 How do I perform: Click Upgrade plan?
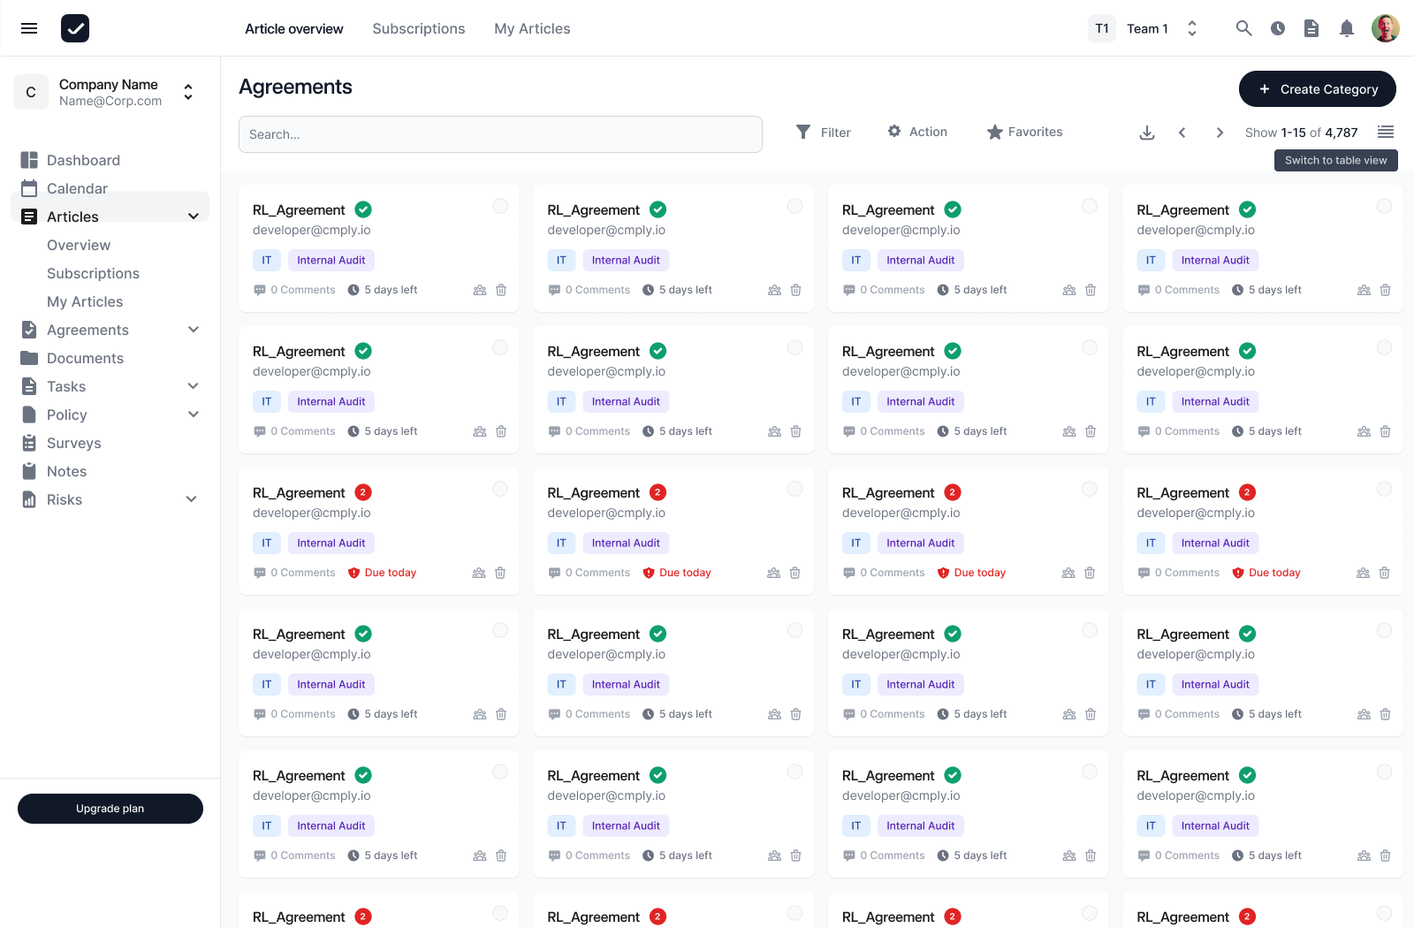[110, 808]
